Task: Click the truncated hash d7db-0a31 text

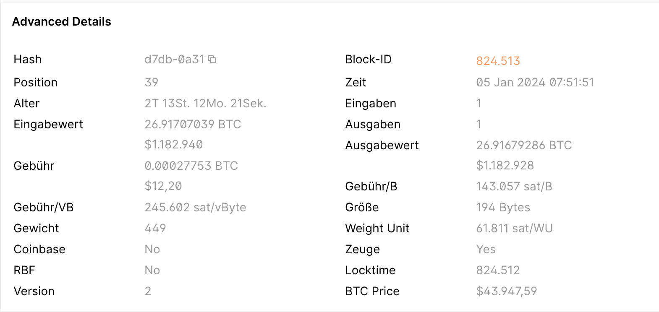Action: [x=174, y=60]
